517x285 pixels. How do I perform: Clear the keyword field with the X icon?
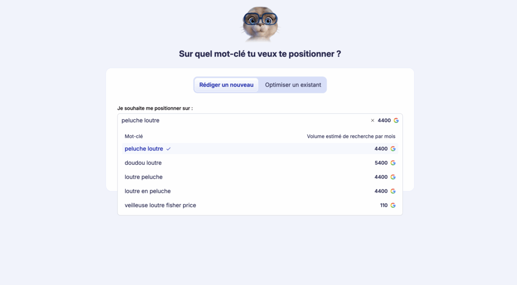tap(372, 120)
